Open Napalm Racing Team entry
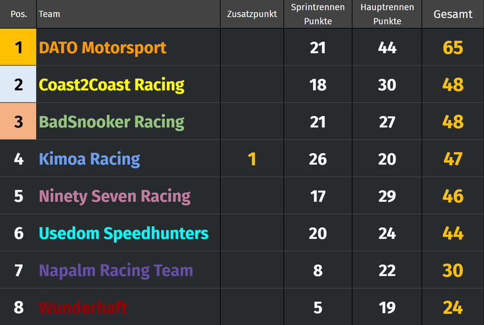The width and height of the screenshot is (484, 325). [116, 270]
